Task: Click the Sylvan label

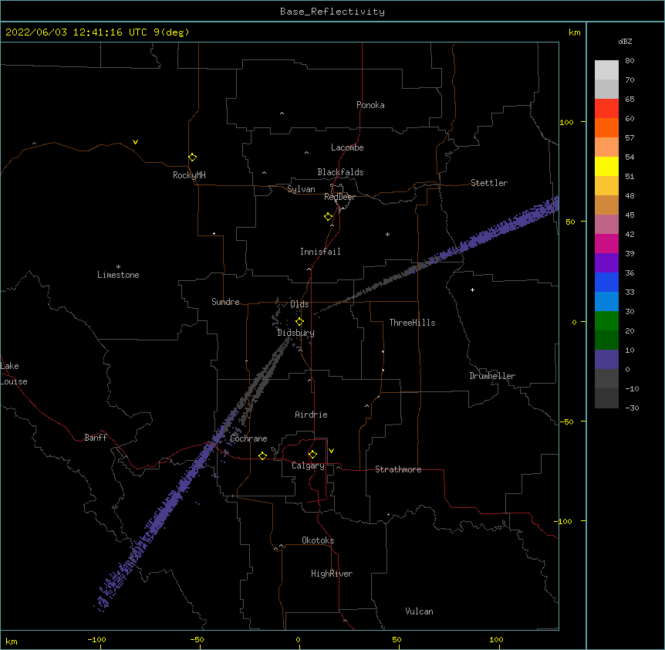Action: coord(301,189)
